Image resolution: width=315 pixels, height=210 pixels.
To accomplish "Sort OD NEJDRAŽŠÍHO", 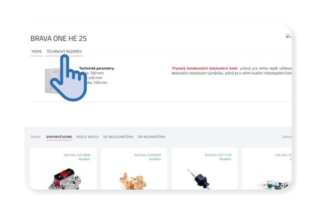I will 152,137.
